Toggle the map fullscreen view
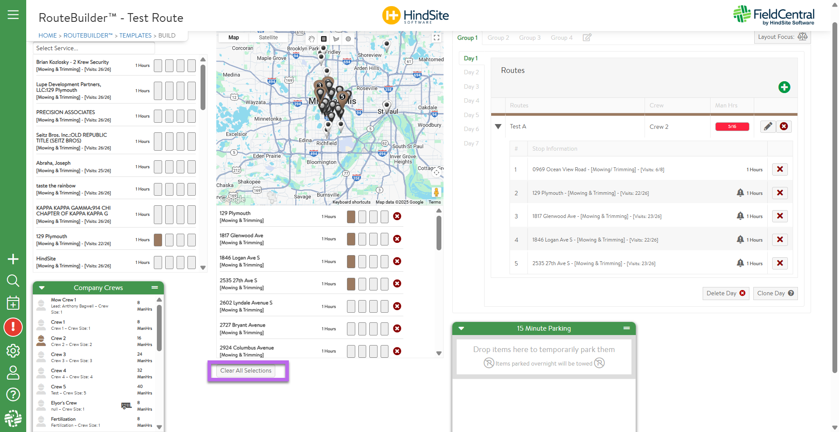The image size is (839, 432). pos(436,38)
